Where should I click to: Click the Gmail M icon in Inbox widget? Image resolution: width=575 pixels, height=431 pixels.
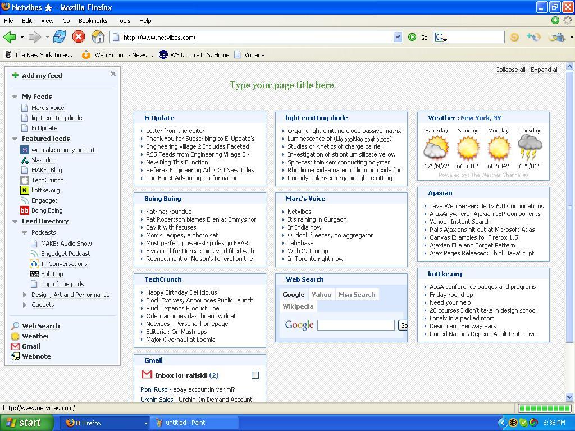pos(147,374)
